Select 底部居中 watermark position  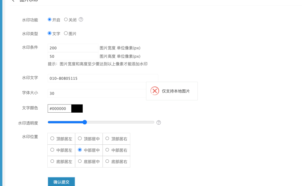(x=80, y=161)
